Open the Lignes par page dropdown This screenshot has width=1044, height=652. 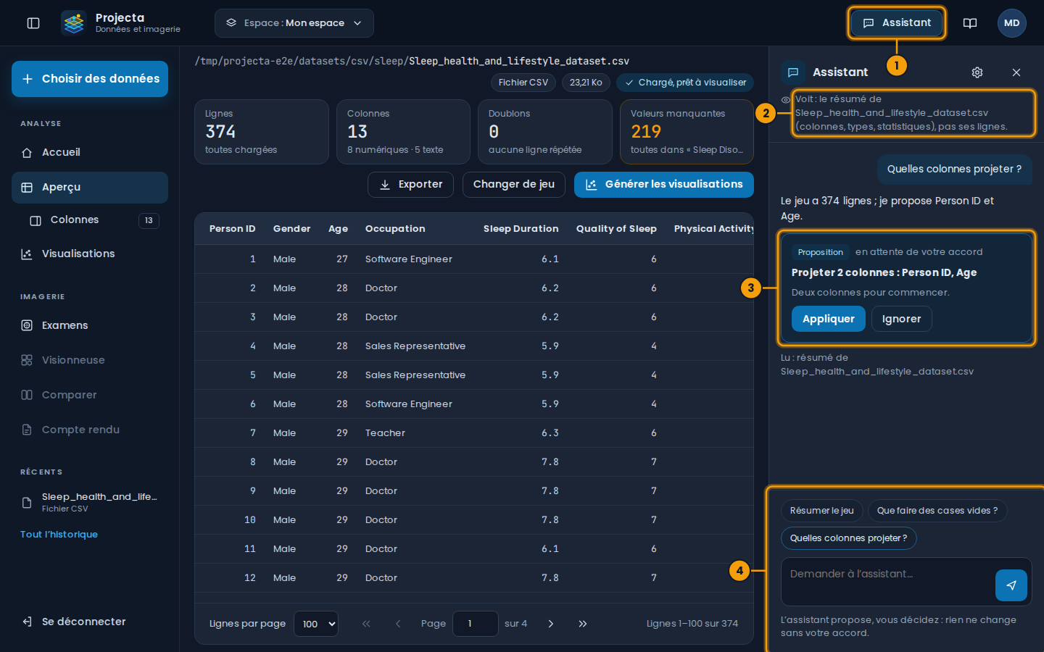316,624
